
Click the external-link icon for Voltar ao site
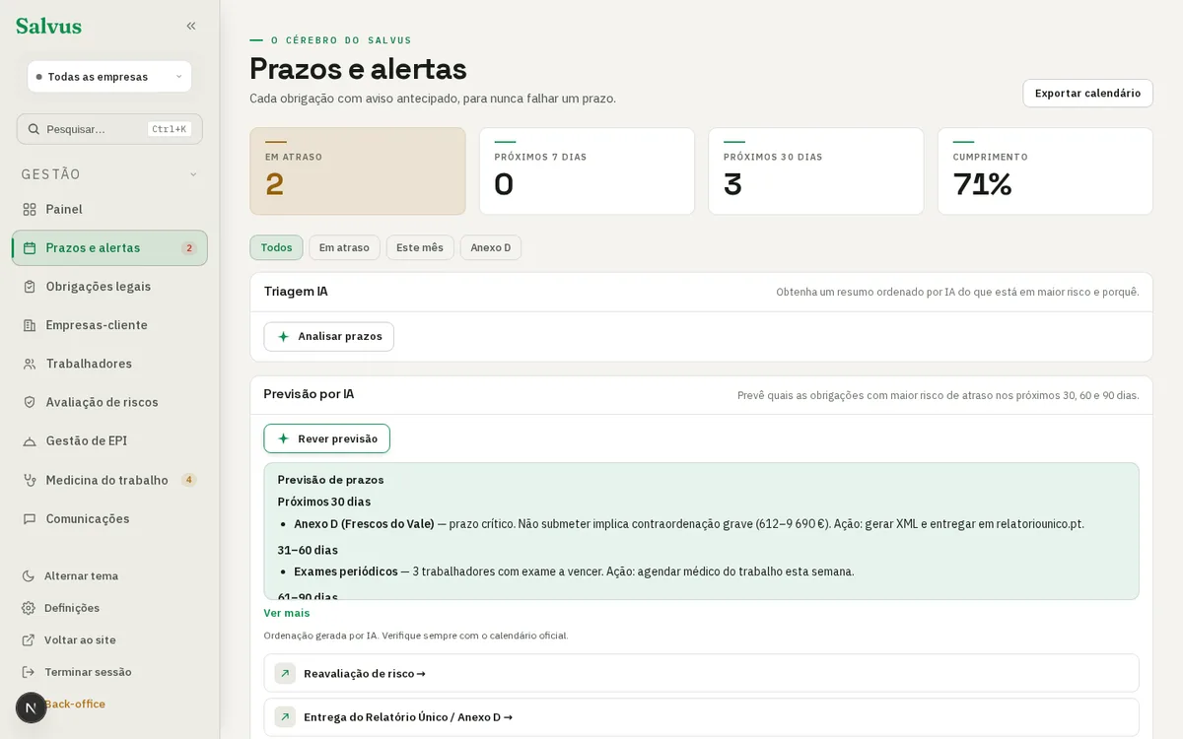(29, 639)
